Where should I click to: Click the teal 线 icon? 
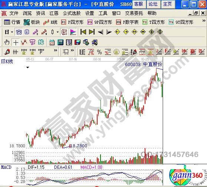click(41, 42)
